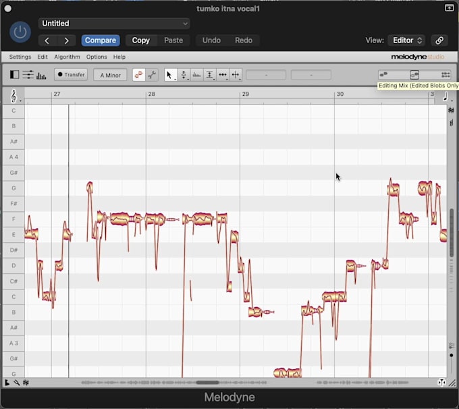Toggle the info pane sidebar icon
The image size is (459, 409).
click(x=14, y=75)
